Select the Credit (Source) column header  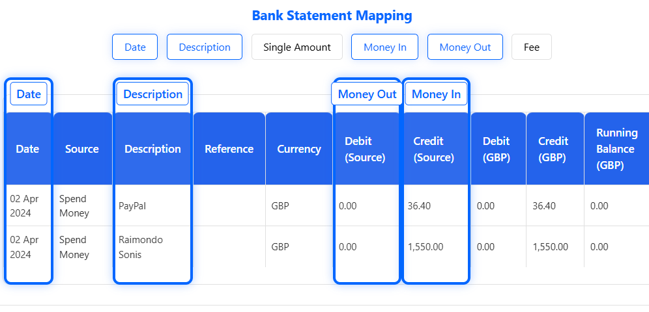tap(435, 149)
